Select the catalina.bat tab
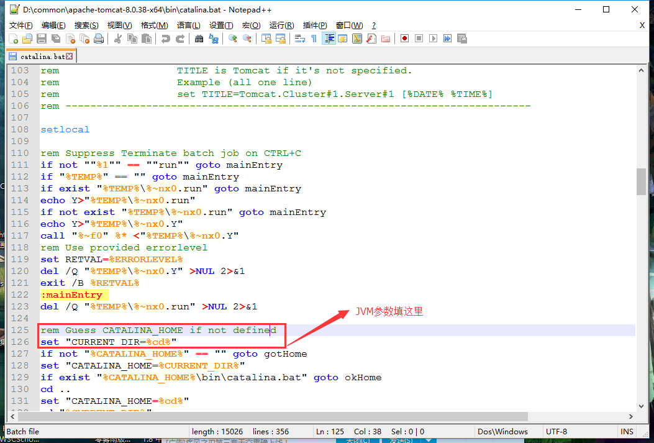This screenshot has width=654, height=443. [x=42, y=57]
